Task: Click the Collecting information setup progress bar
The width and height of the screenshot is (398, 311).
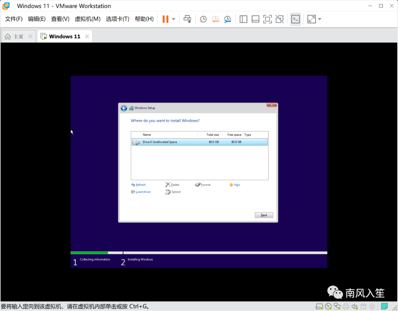Action: point(97,253)
